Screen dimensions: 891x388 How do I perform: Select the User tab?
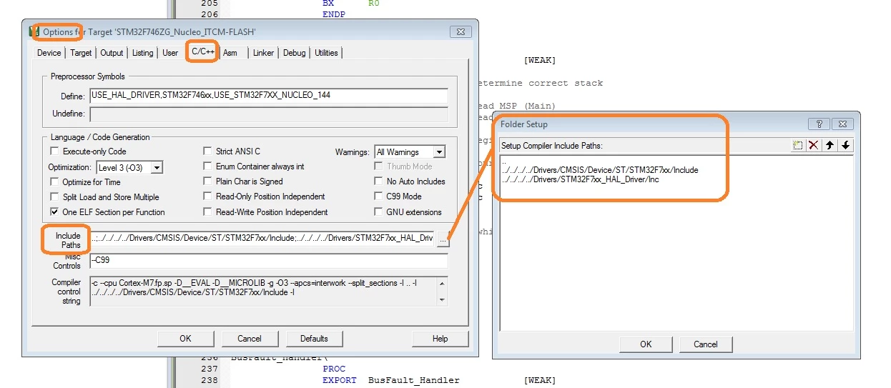(170, 53)
